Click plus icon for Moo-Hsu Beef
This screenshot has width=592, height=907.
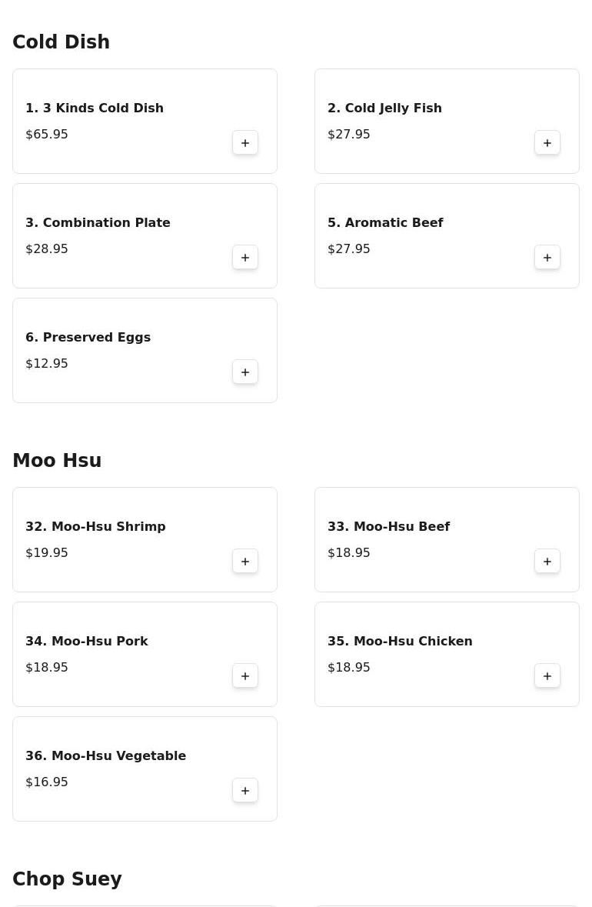[x=547, y=561]
